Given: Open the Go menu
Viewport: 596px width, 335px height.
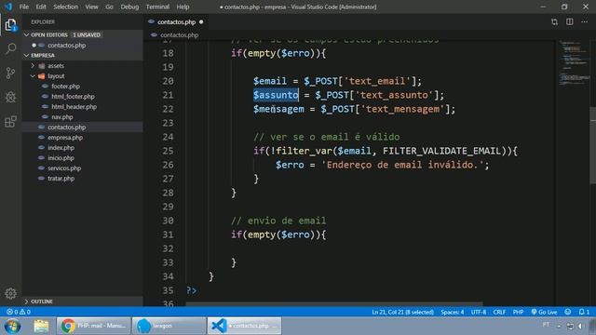Looking at the screenshot, I should 109,7.
